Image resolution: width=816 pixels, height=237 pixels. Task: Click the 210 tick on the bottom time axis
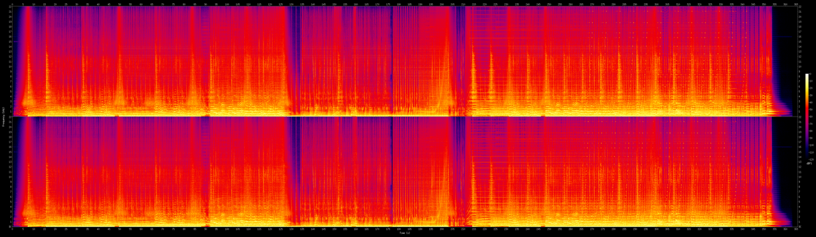point(463,229)
